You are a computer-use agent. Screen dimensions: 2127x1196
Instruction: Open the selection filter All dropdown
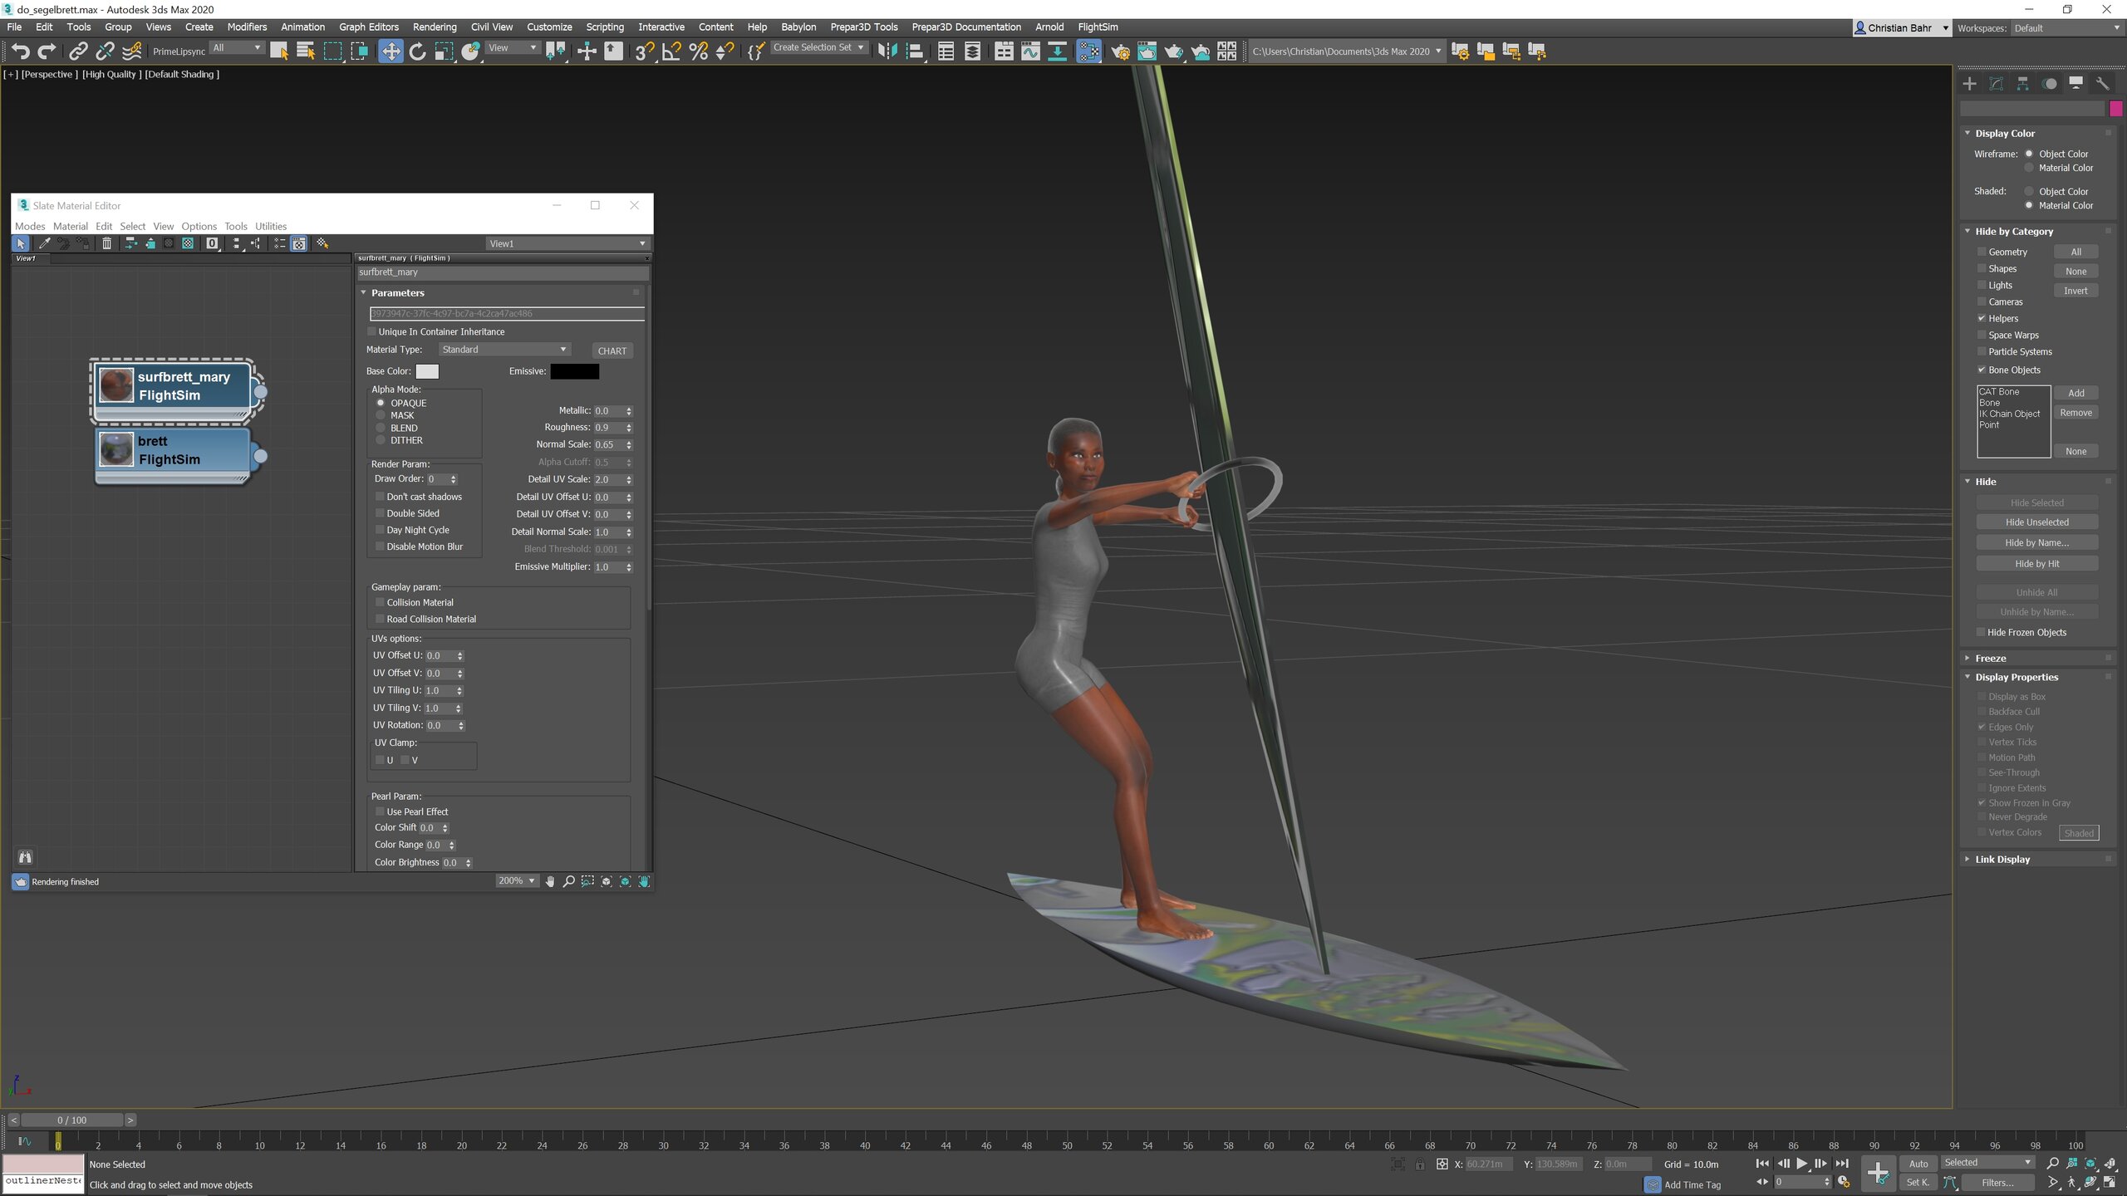coord(237,48)
